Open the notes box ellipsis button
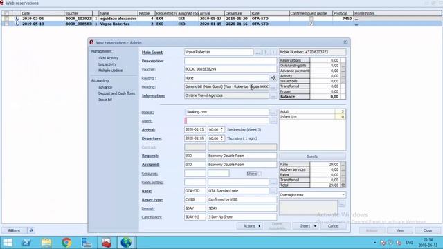 (x=342, y=203)
